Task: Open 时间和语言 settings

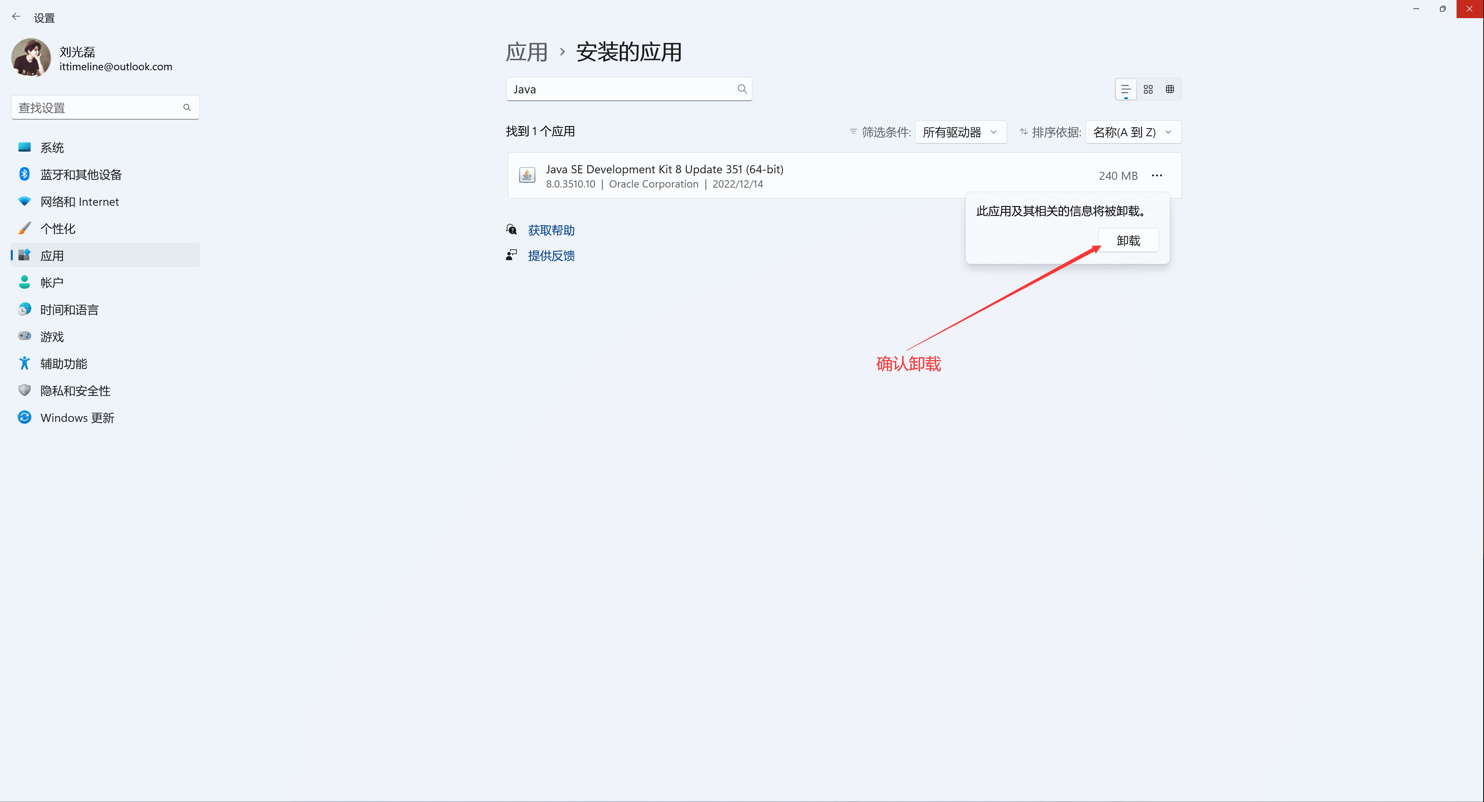Action: click(x=105, y=309)
